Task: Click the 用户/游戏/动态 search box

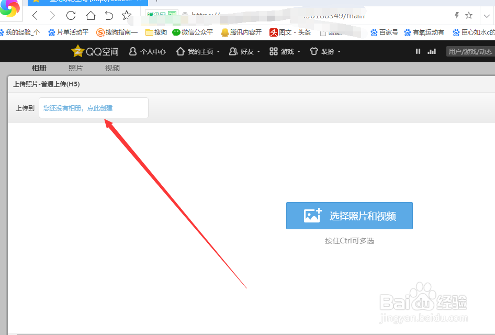Action: [x=470, y=51]
